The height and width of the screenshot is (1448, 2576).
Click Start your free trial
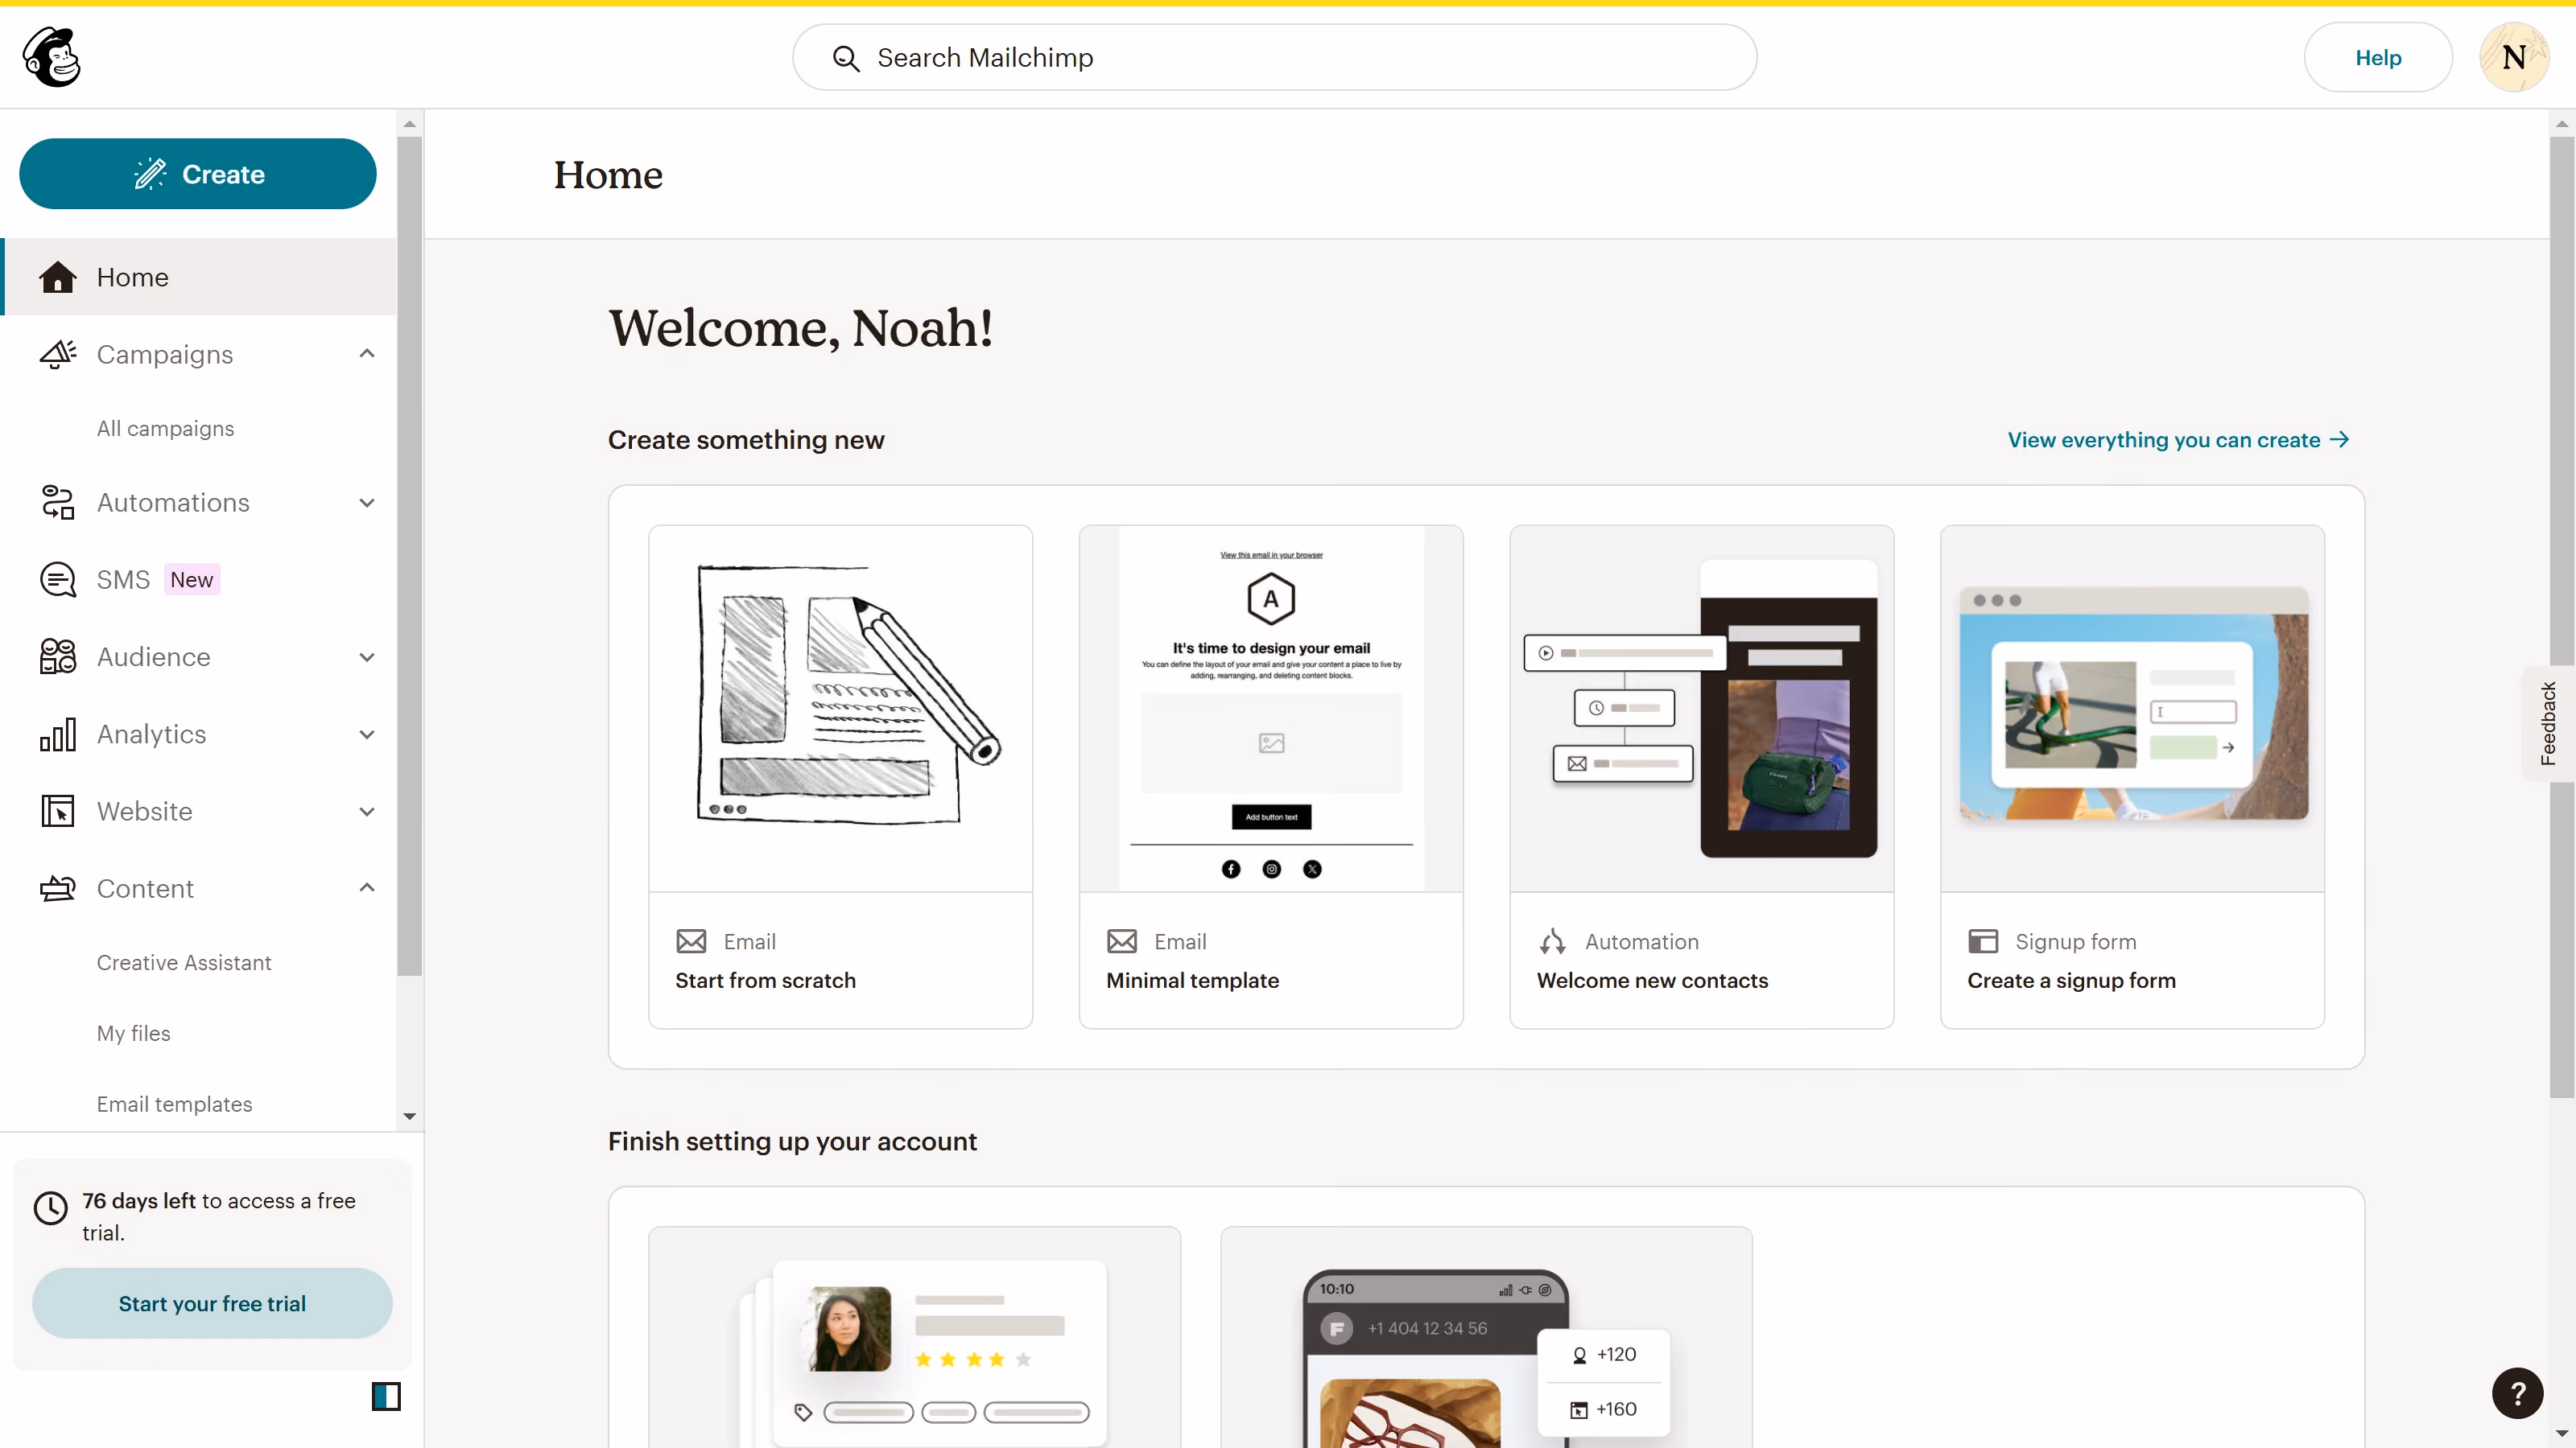(x=212, y=1303)
